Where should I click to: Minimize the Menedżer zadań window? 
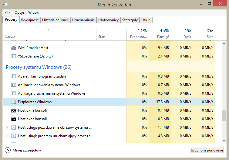pos(201,4)
